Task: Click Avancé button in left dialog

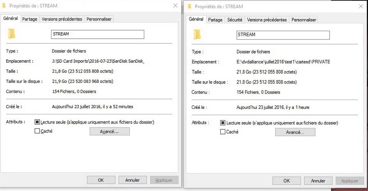Action: (x=109, y=132)
